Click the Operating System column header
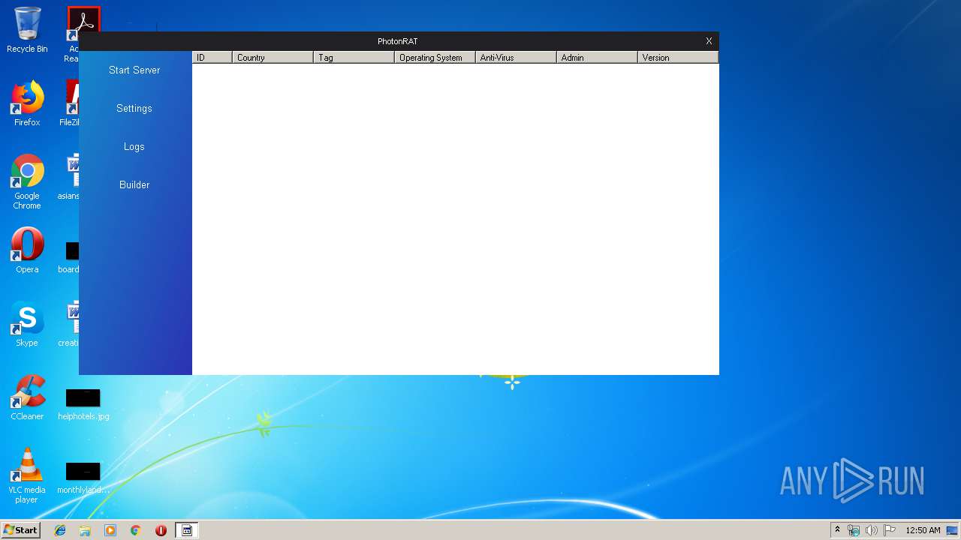The height and width of the screenshot is (540, 961). pyautogui.click(x=435, y=57)
